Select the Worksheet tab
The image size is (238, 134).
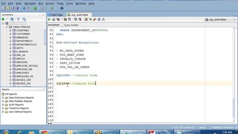(x=54, y=25)
